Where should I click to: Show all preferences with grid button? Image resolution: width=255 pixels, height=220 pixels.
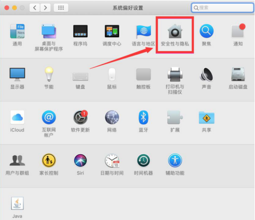point(61,7)
